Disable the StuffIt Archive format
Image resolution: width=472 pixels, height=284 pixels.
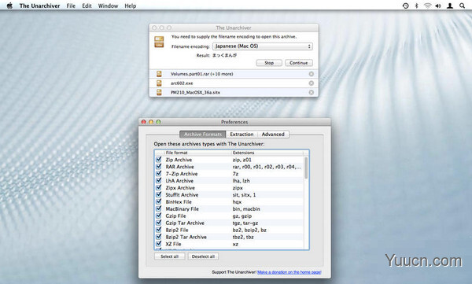point(159,194)
